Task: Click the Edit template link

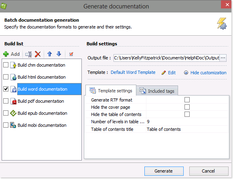Action: (x=172, y=73)
